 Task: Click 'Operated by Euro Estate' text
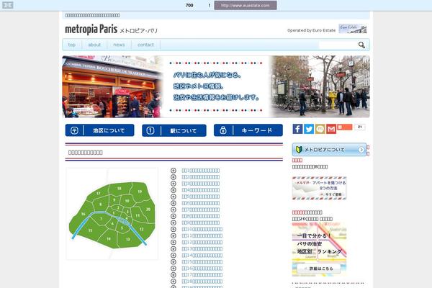311,30
